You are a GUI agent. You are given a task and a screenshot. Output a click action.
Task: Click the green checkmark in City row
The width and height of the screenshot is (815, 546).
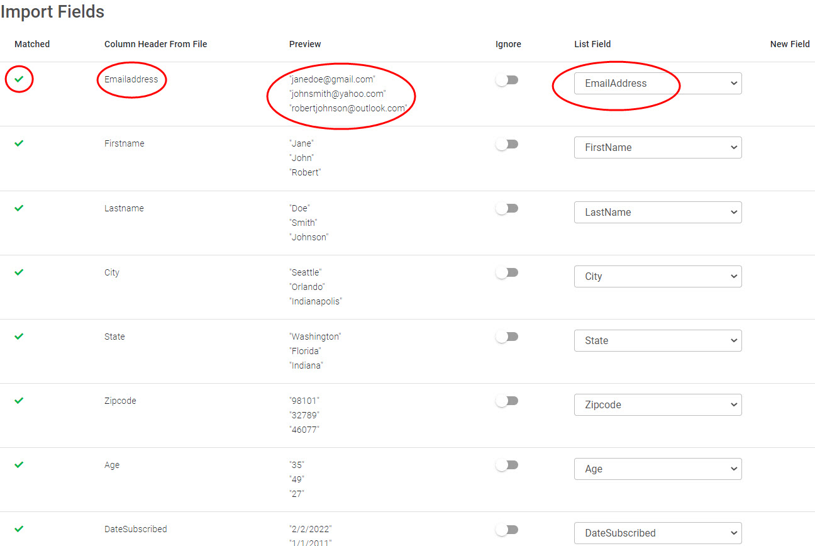tap(19, 272)
